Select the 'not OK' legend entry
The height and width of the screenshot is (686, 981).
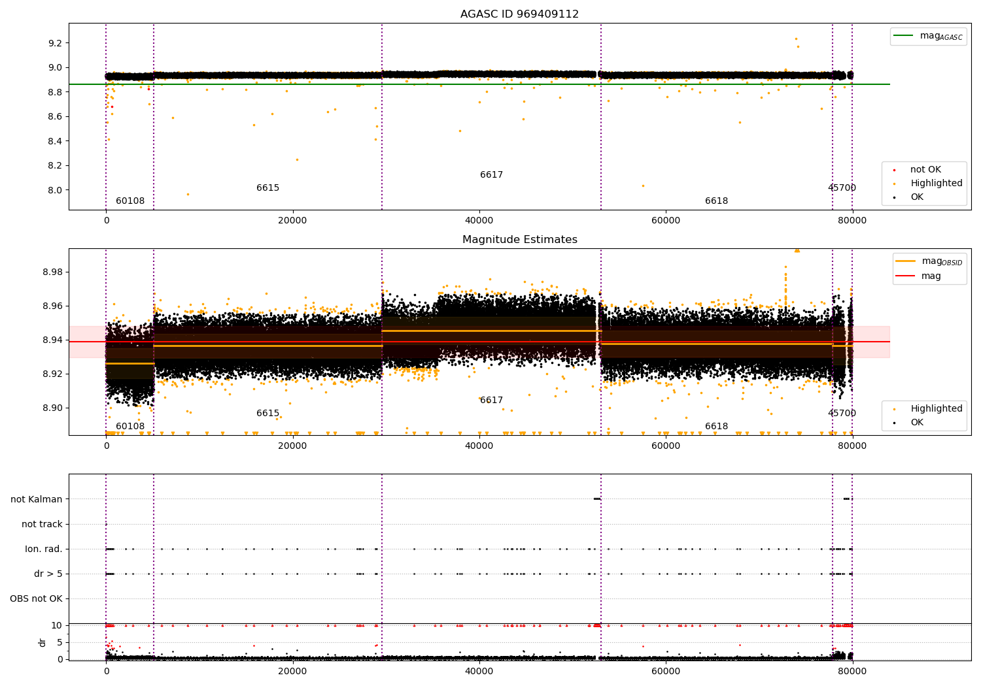coord(925,170)
